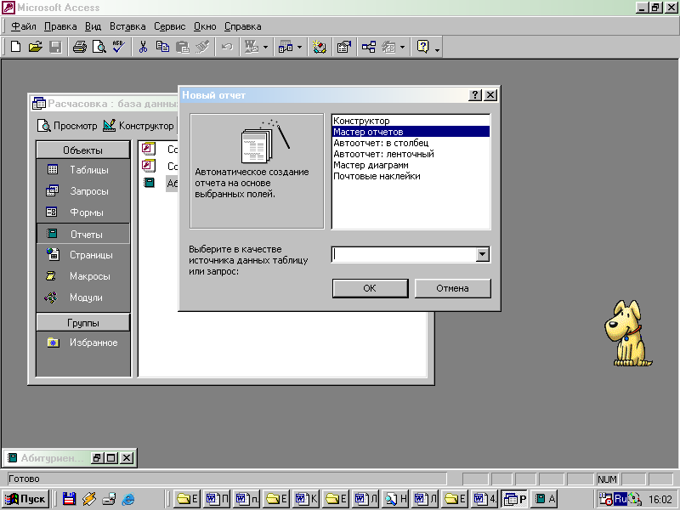Click the Office Assistant dog
The image size is (680, 510).
627,333
